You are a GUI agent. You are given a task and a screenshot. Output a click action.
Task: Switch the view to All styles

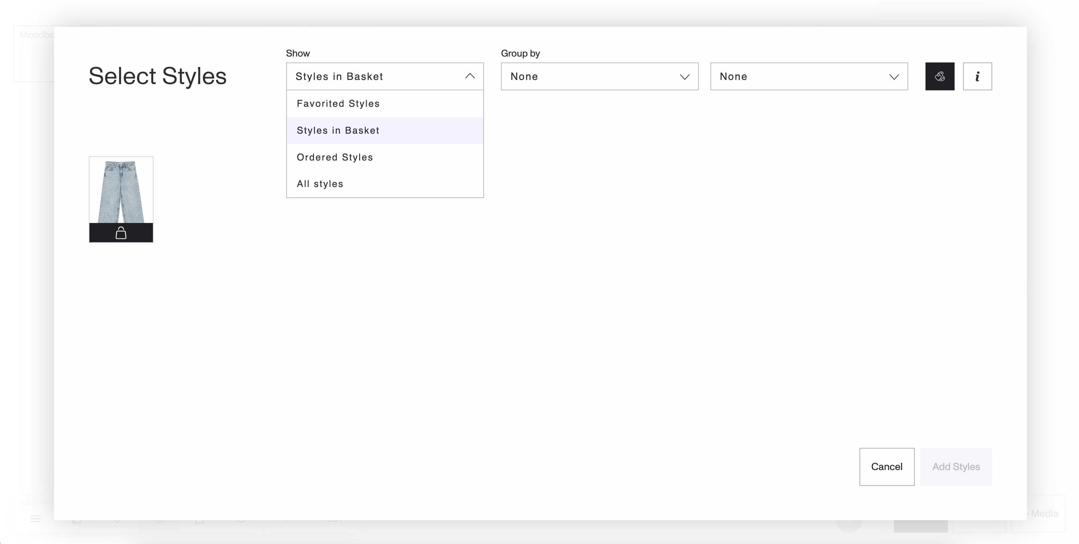tap(320, 184)
